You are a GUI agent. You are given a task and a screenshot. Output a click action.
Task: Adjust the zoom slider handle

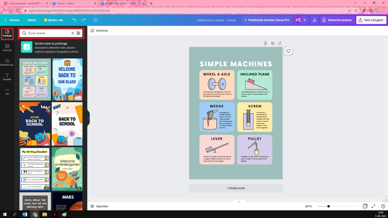pyautogui.click(x=329, y=206)
